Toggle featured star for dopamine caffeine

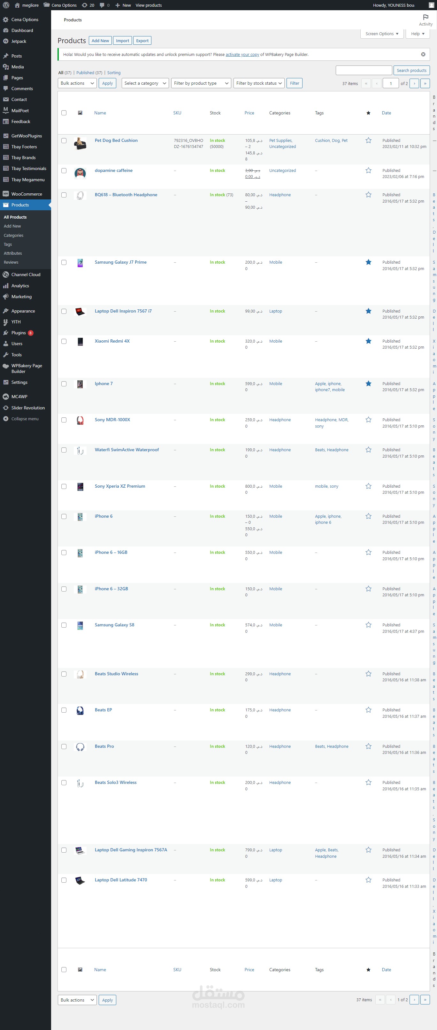pos(368,170)
